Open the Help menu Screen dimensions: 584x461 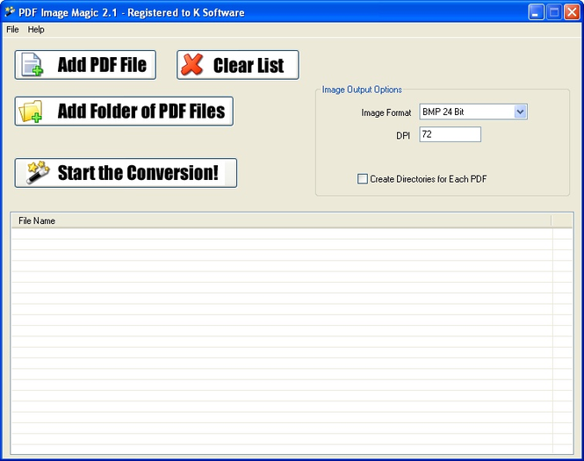click(36, 30)
